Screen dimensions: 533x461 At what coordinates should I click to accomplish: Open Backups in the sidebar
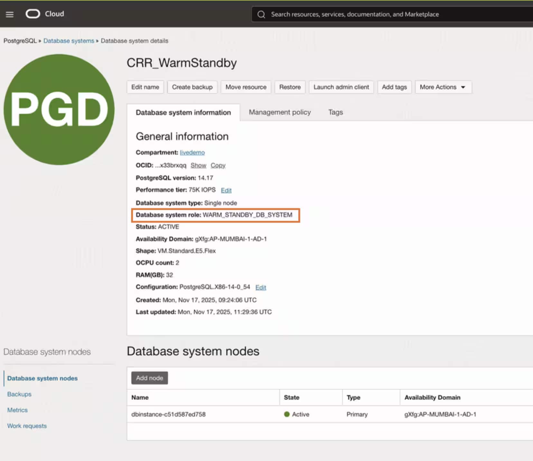[x=19, y=394]
